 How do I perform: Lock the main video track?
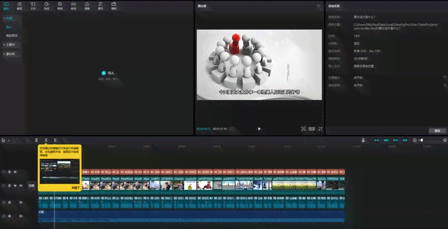point(9,186)
